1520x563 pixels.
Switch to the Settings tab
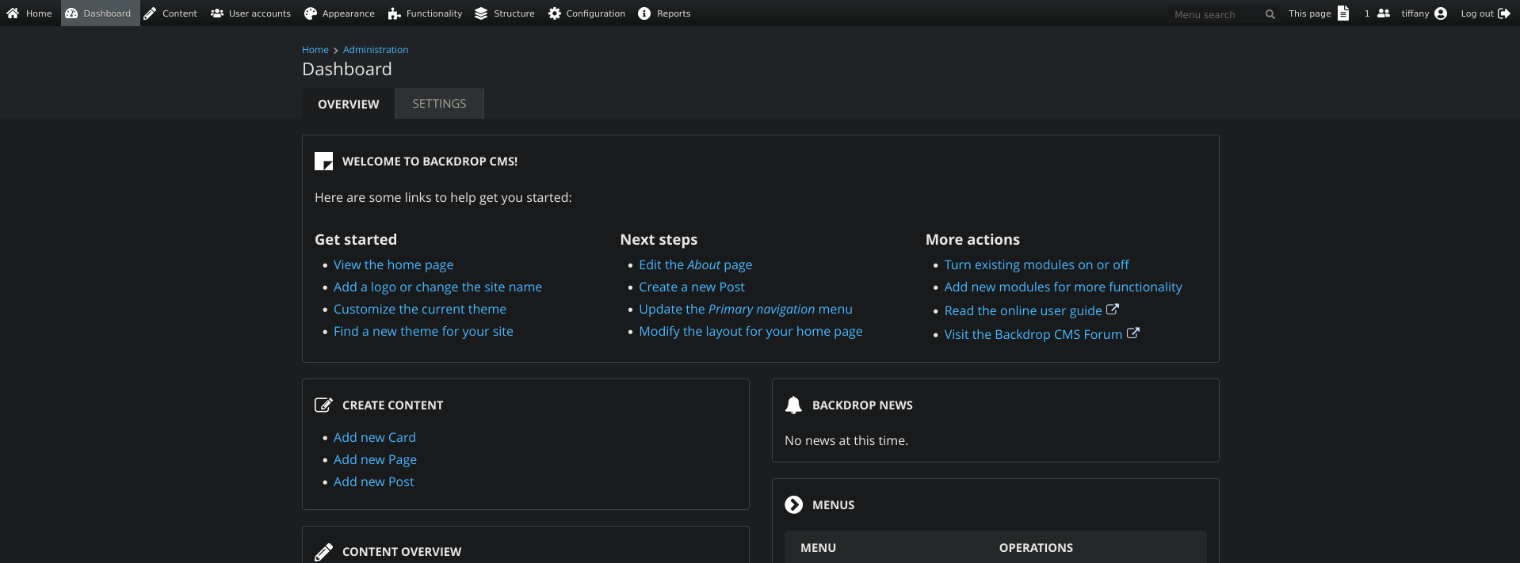click(x=439, y=104)
